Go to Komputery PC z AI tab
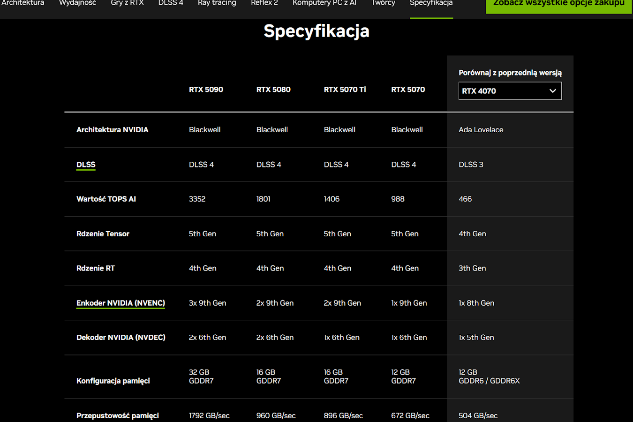This screenshot has width=633, height=422. [x=324, y=3]
